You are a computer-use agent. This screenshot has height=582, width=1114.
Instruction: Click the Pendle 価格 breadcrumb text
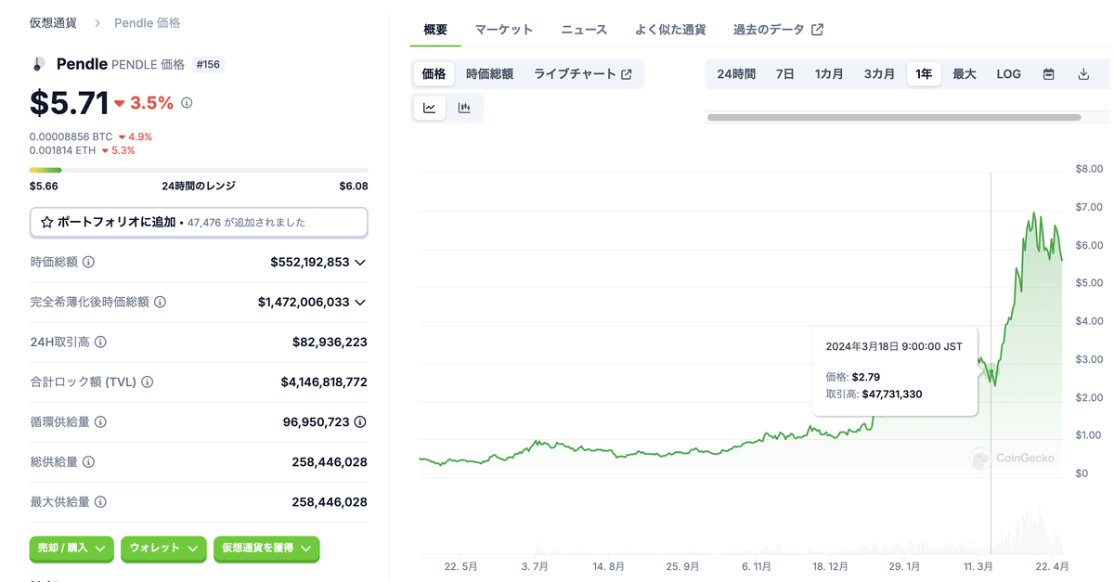pyautogui.click(x=148, y=22)
